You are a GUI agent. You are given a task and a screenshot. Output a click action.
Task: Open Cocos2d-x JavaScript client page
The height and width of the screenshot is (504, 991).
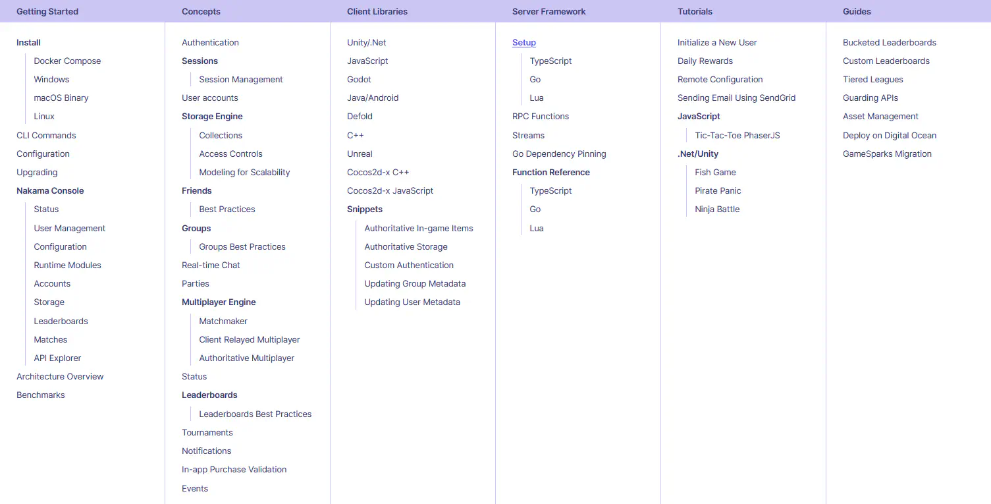click(x=390, y=190)
